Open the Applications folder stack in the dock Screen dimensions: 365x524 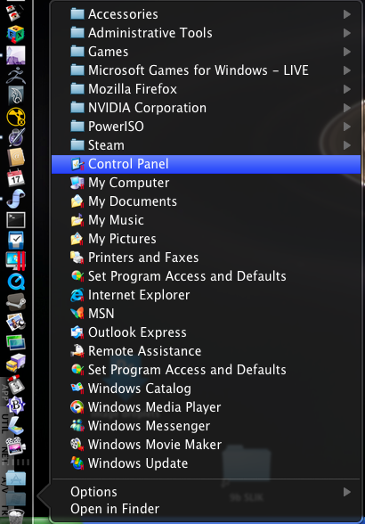[16, 479]
